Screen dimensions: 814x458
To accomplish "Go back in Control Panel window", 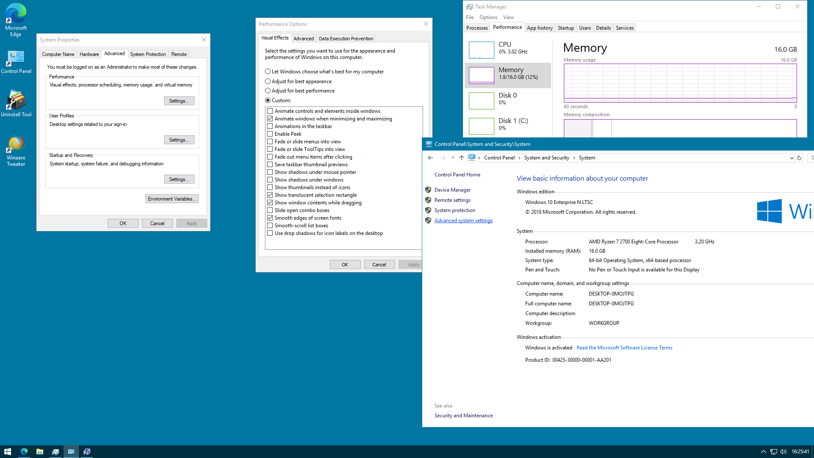I will pos(430,158).
